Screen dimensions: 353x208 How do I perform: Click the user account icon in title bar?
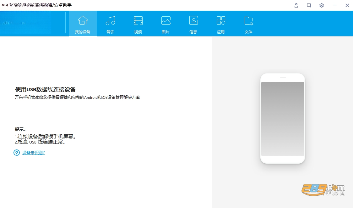pos(296,5)
